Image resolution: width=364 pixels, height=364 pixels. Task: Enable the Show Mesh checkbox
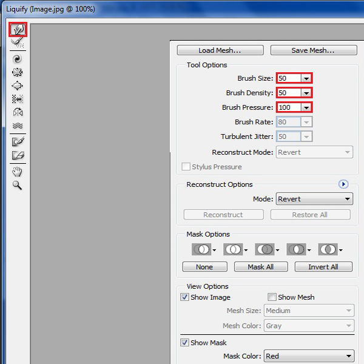point(272,297)
